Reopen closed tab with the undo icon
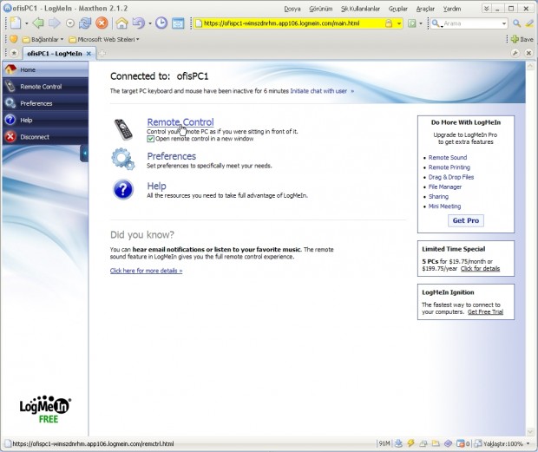Screen dimensions: 538x452 tap(138, 23)
